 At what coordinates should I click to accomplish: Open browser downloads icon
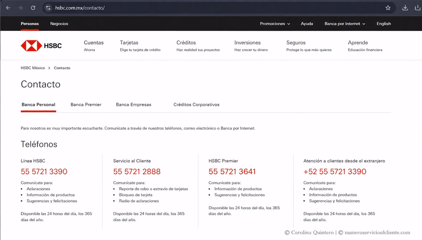pyautogui.click(x=405, y=8)
